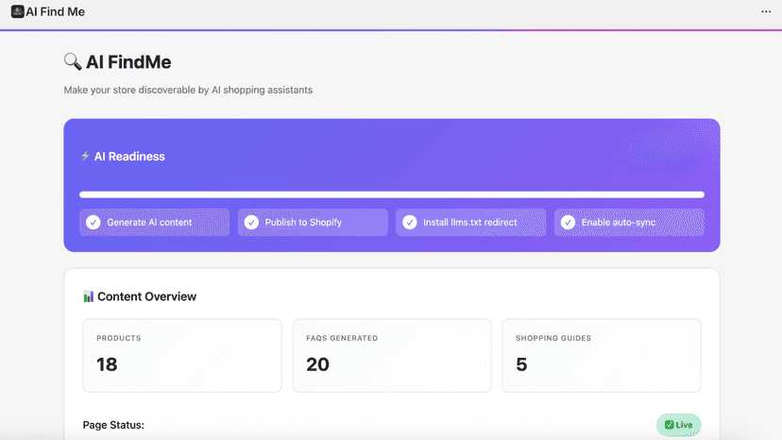Click the FAQS GENERATED label text
The image size is (782, 440).
[x=342, y=338]
